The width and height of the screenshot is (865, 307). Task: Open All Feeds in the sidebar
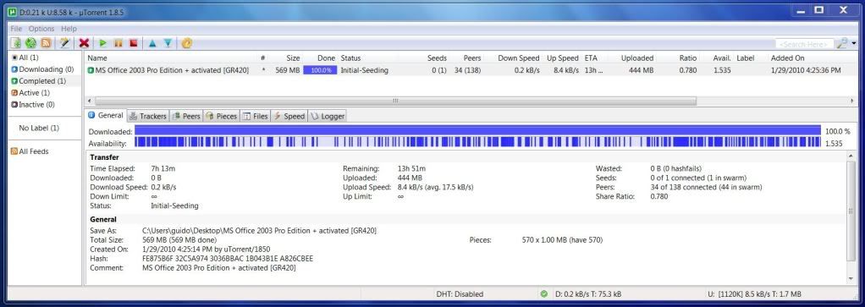(x=34, y=151)
